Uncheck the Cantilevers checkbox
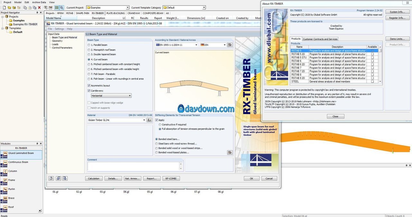412x217 pixels. point(89,91)
